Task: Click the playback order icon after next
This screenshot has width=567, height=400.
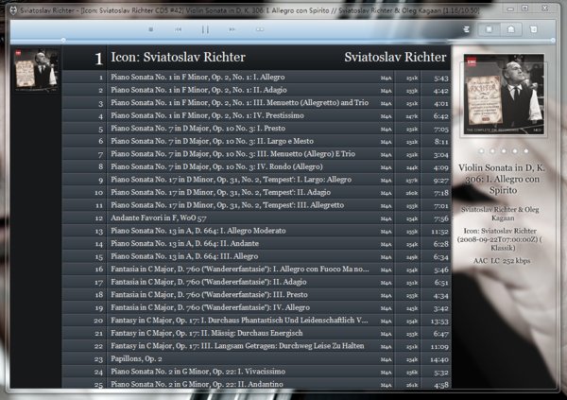Action: point(260,29)
